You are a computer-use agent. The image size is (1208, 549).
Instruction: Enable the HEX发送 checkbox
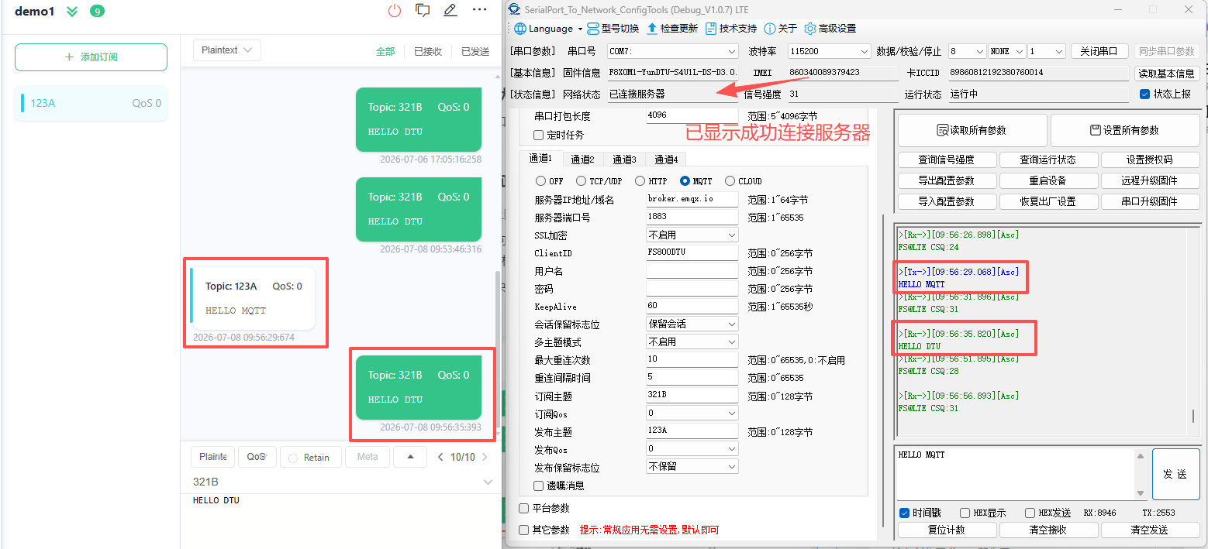1030,513
